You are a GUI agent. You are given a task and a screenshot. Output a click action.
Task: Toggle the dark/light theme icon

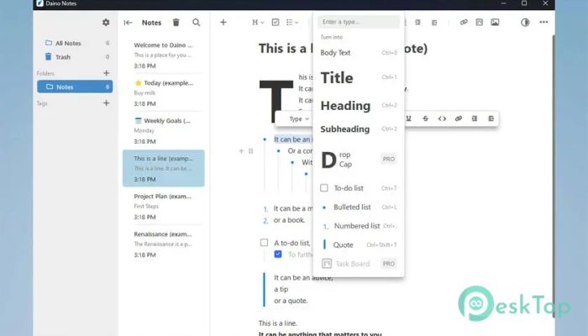click(x=526, y=23)
